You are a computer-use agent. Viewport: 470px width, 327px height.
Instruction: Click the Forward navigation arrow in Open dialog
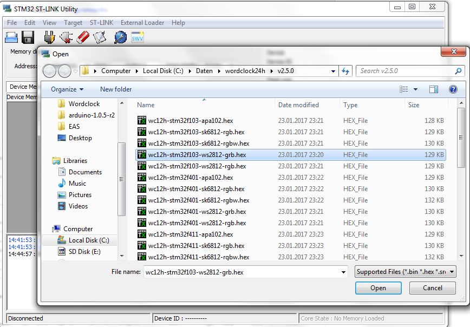point(64,71)
